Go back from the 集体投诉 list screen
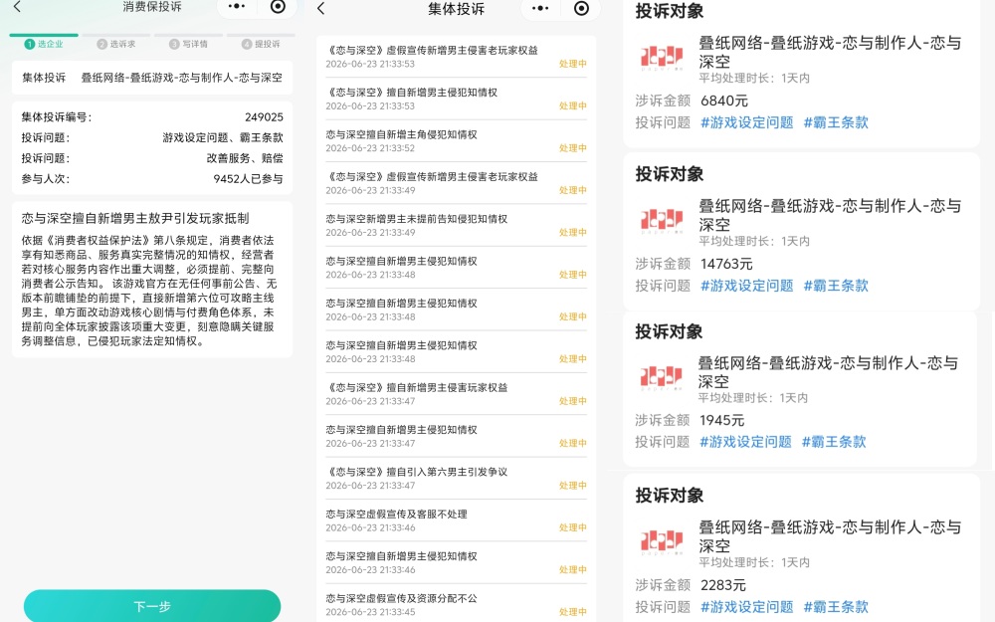Image resolution: width=995 pixels, height=622 pixels. point(321,8)
